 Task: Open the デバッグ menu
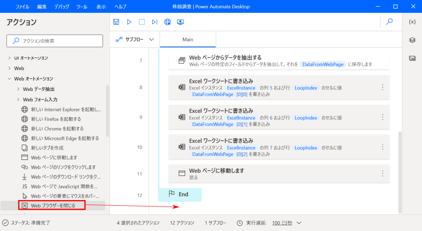(62, 7)
